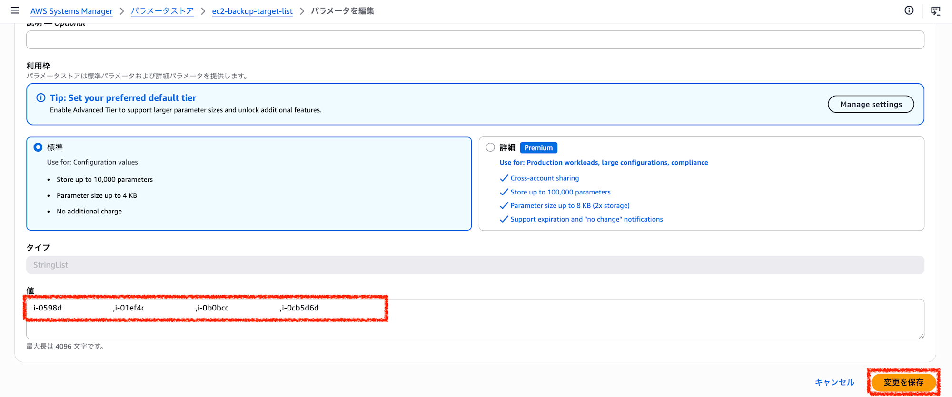Open the パラメータストア breadcrumb link
The height and width of the screenshot is (397, 952).
pos(162,11)
